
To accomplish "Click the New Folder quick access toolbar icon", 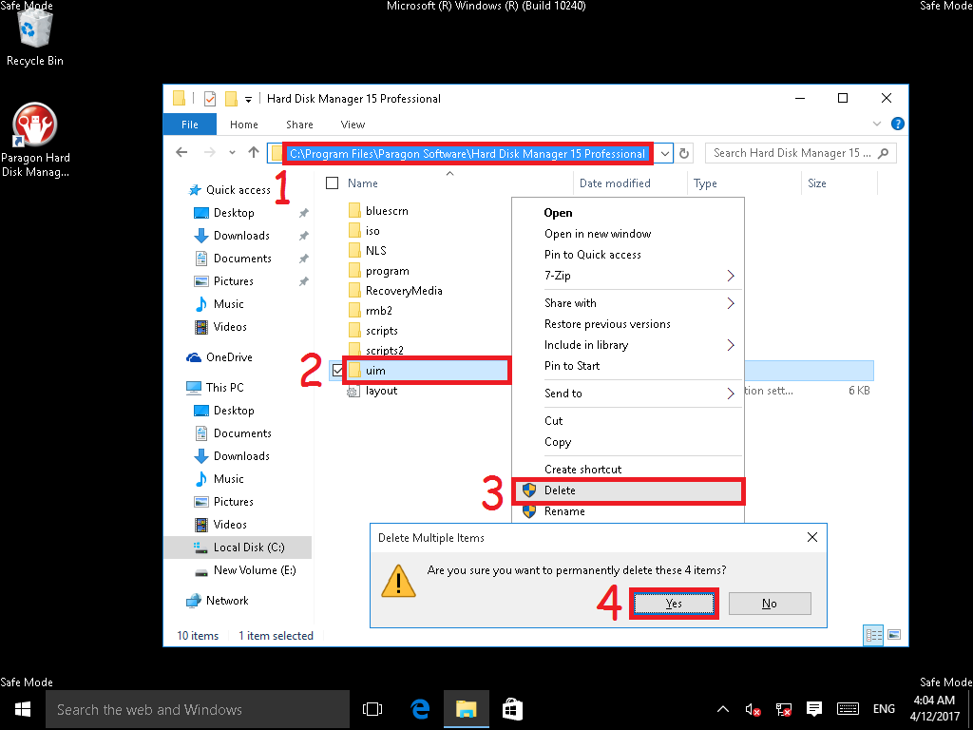I will [x=231, y=99].
